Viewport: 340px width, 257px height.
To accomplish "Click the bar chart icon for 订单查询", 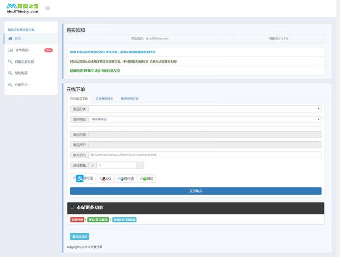I will point(10,50).
